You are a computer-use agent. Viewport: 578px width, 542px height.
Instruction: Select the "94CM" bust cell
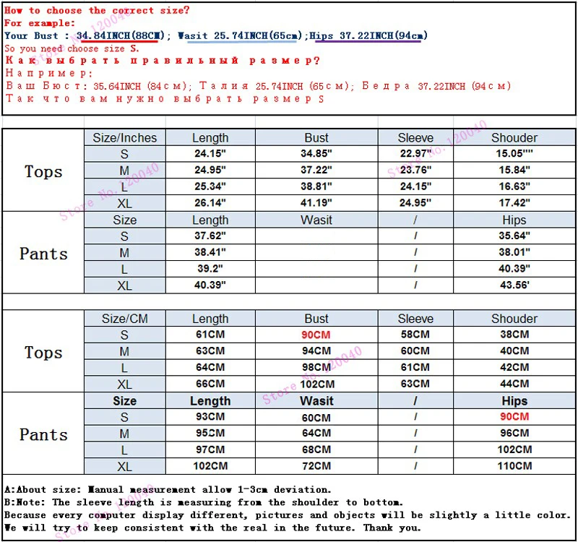point(316,351)
